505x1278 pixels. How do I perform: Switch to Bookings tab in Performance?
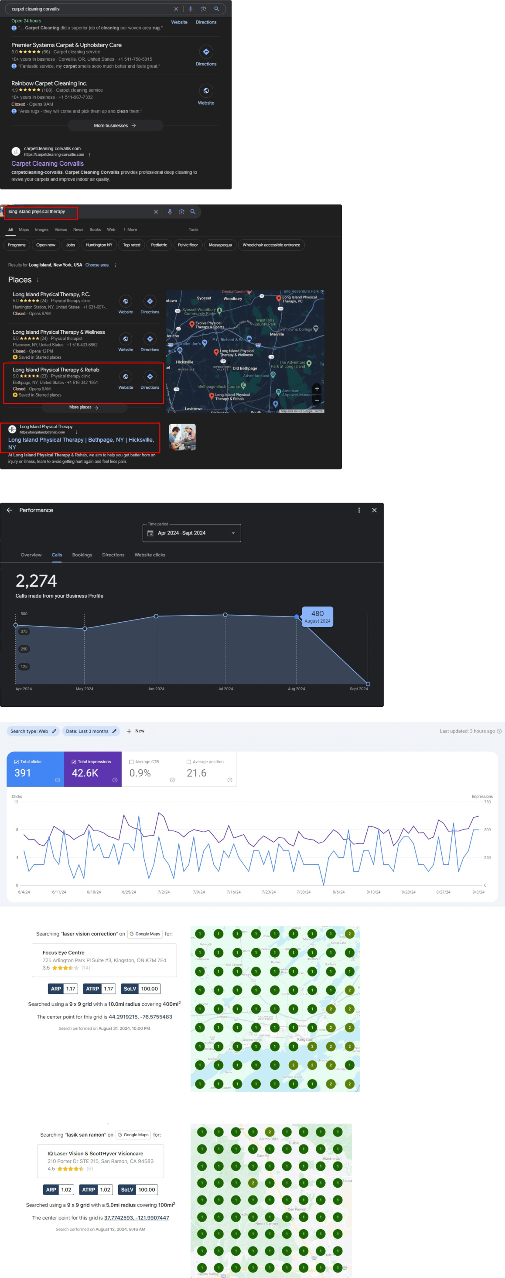pyautogui.click(x=82, y=555)
